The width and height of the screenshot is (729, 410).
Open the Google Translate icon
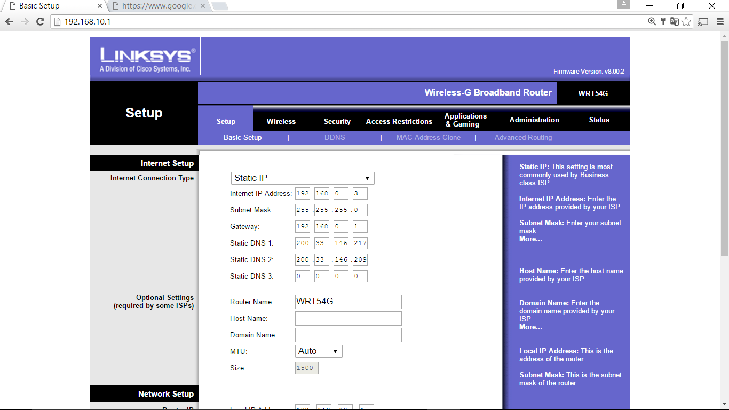pos(675,21)
